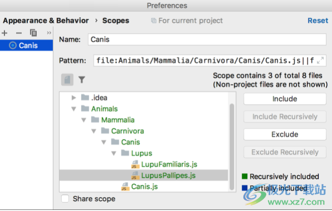
Task: Click the file tree vertical scrollbar
Action: (232, 146)
